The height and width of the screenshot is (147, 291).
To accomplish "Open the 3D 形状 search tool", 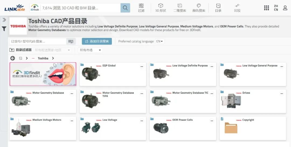I will click(161, 8).
